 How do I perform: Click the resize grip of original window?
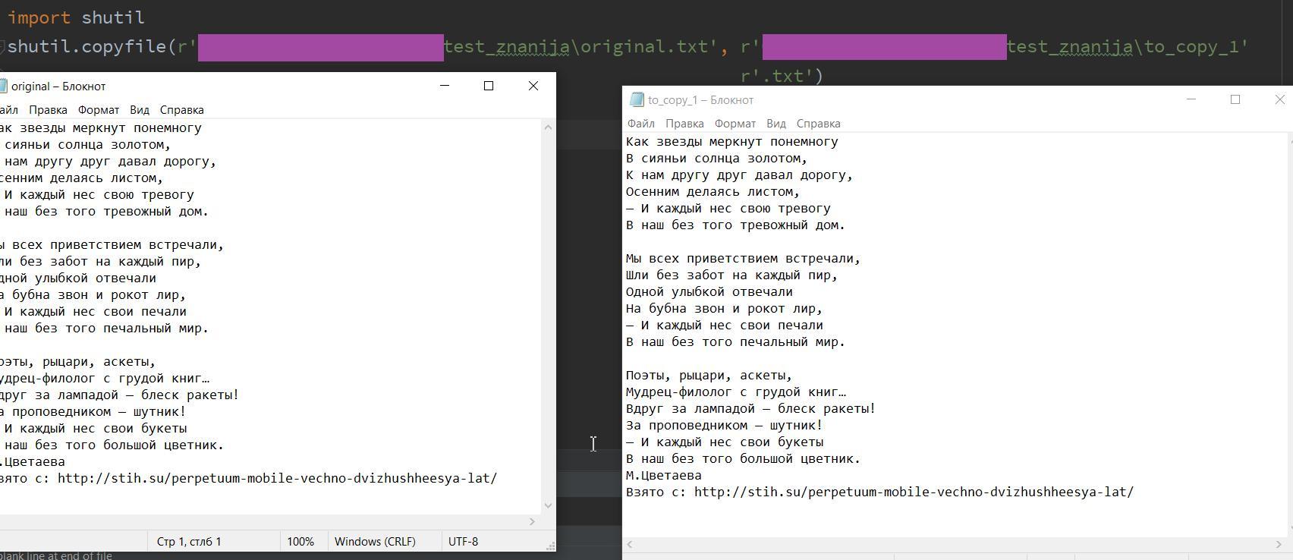pos(550,546)
